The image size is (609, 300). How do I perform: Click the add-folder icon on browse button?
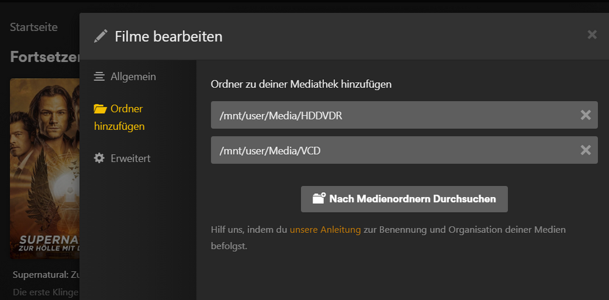pos(319,198)
